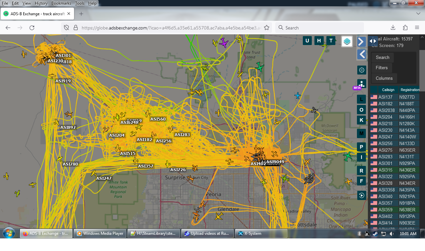Image resolution: width=425 pixels, height=251 pixels.
Task: Open the Help menu
Action: [x=92, y=3]
